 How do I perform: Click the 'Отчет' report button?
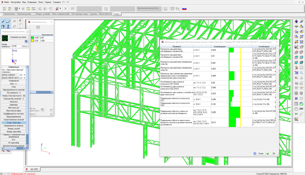pyautogui.click(x=259, y=153)
